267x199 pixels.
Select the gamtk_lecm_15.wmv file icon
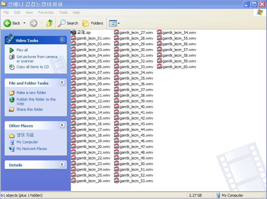(74, 118)
